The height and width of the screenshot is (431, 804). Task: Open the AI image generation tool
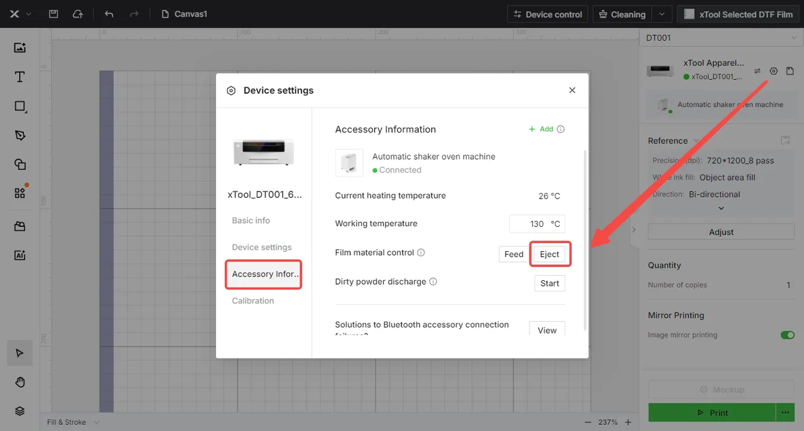[19, 255]
